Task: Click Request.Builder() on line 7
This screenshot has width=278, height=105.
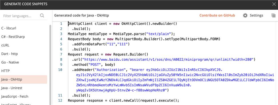Action: click(x=131, y=54)
